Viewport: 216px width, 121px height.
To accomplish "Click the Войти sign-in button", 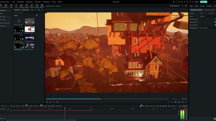I will 197,2.
